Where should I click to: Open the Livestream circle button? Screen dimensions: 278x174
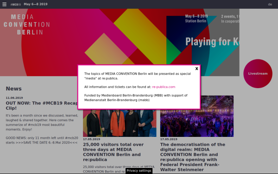[258, 73]
